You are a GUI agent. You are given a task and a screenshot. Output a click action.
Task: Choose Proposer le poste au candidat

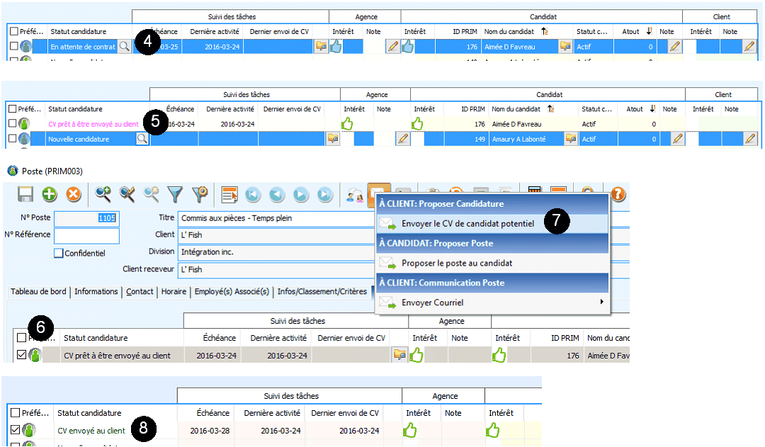click(x=457, y=263)
